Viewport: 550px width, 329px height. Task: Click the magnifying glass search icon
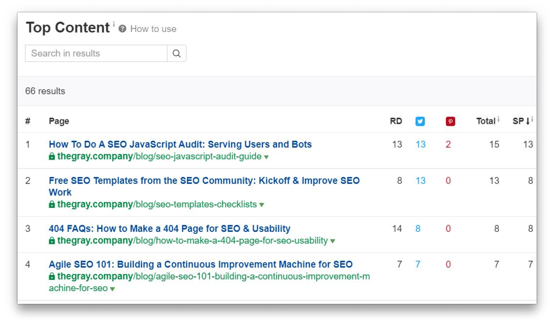coord(176,53)
